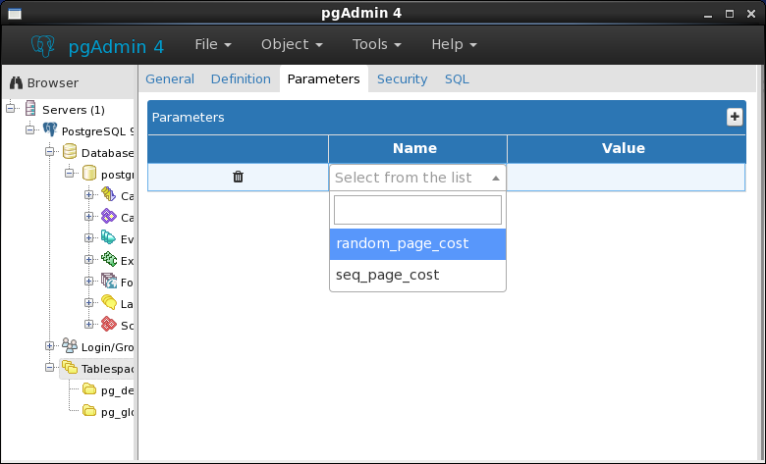The height and width of the screenshot is (464, 766).
Task: Choose random_page_cost from the list
Action: 417,244
